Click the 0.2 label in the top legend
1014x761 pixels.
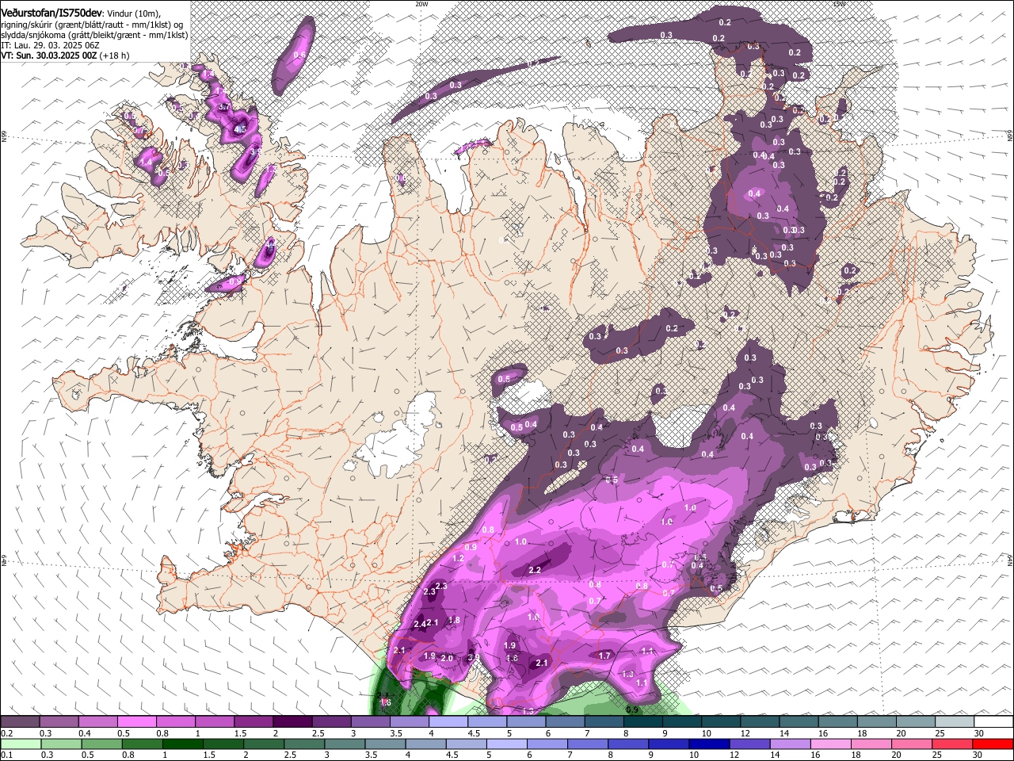(x=6, y=733)
